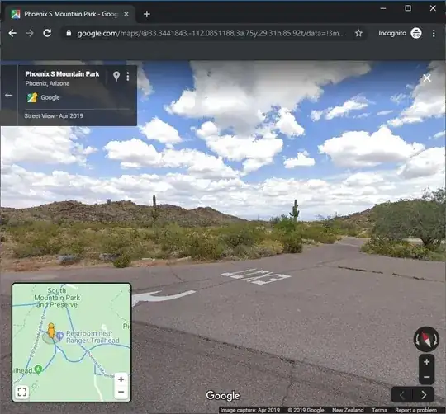Show next imagery with right chevron
Viewport: 446px width, 414px height.
point(424,395)
